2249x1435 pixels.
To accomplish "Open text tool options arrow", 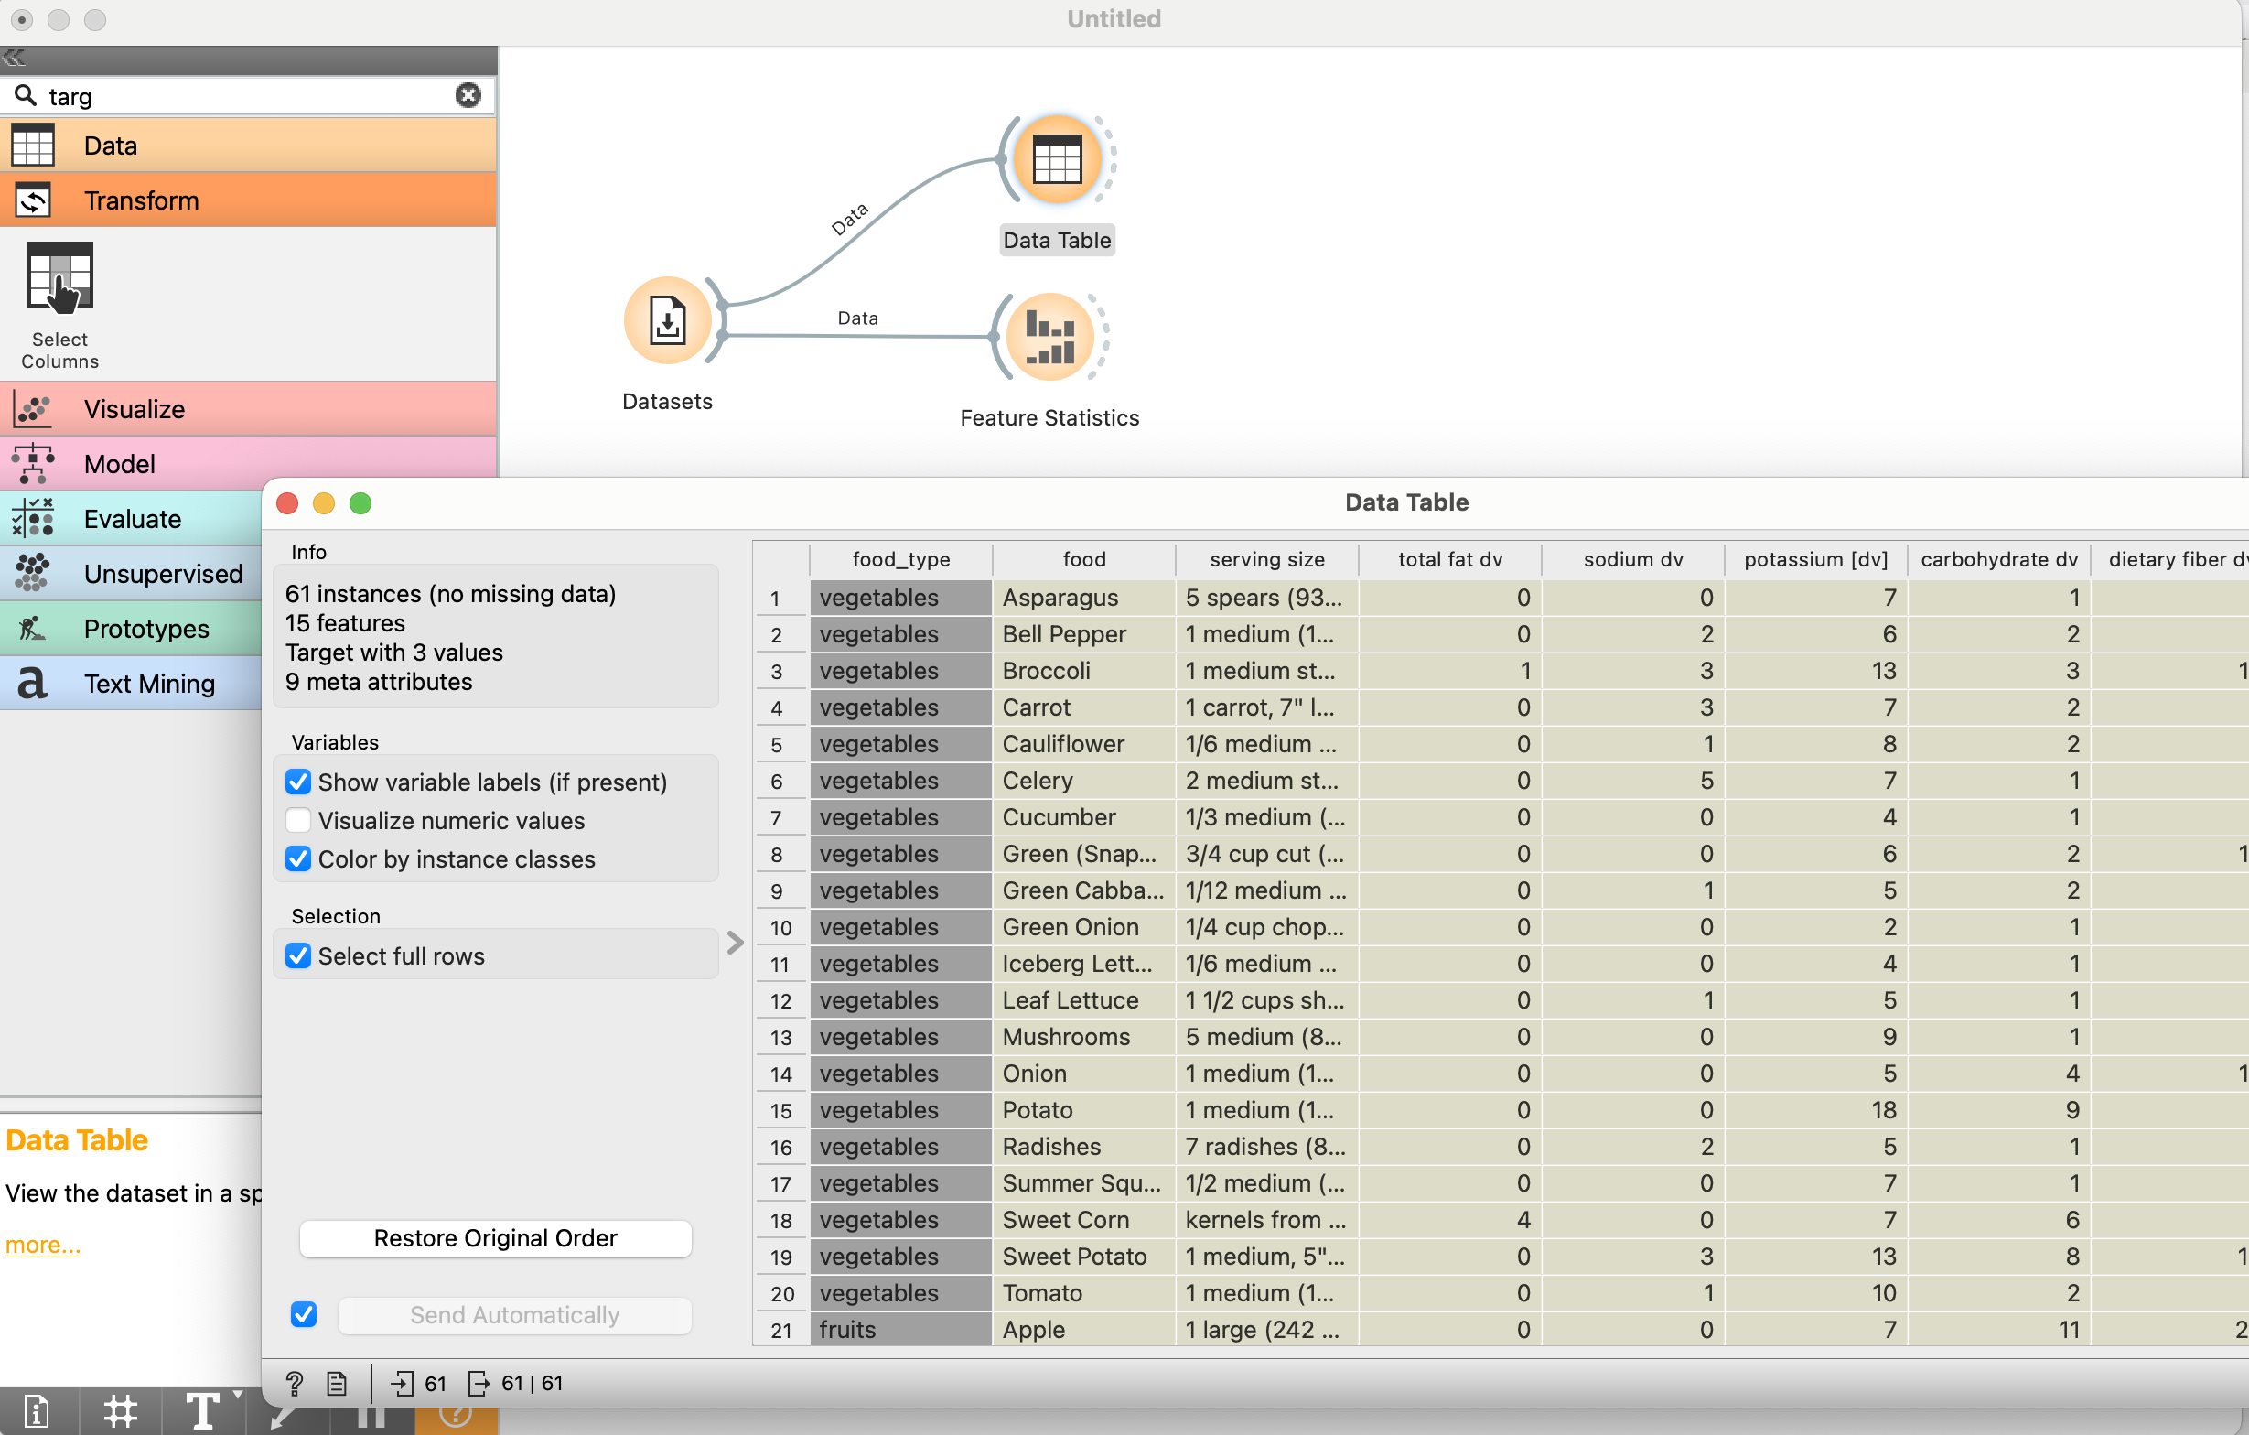I will 238,1396.
